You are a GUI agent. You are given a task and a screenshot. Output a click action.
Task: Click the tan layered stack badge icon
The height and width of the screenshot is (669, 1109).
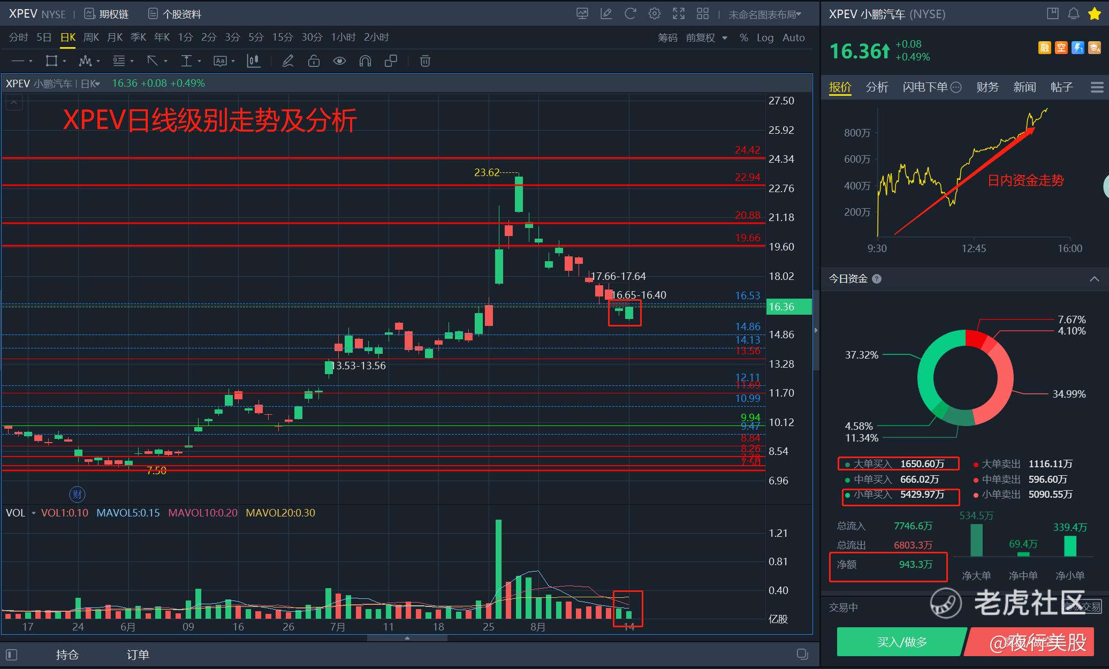point(1095,48)
